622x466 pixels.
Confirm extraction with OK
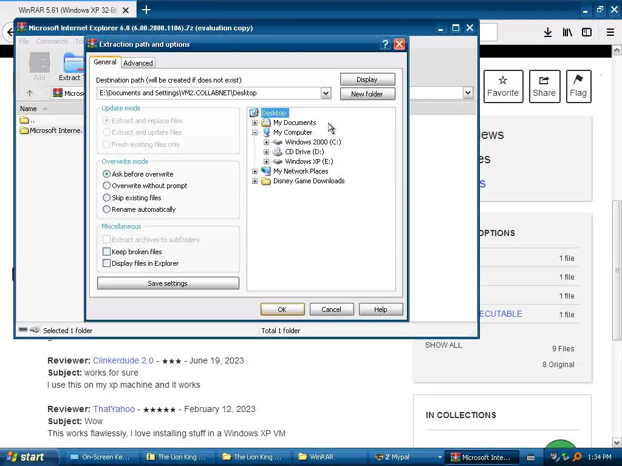pyautogui.click(x=282, y=309)
